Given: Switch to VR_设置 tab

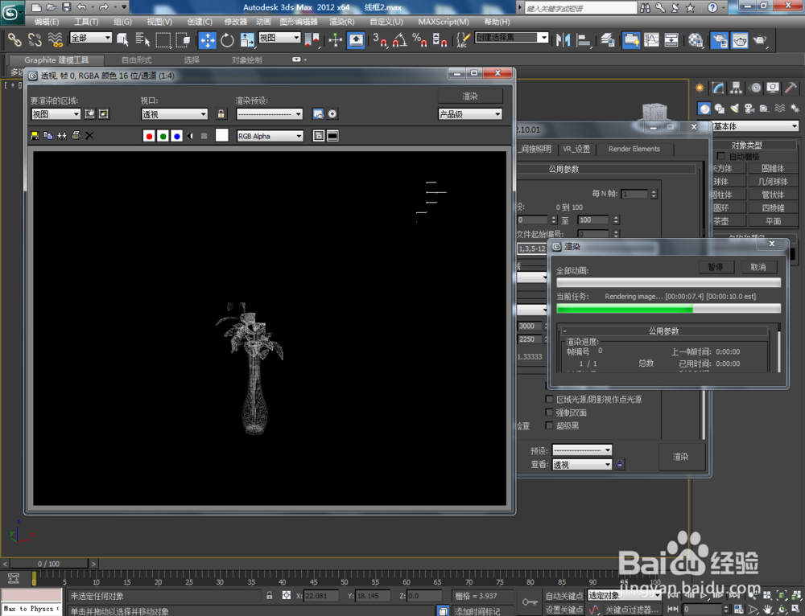Looking at the screenshot, I should [576, 149].
